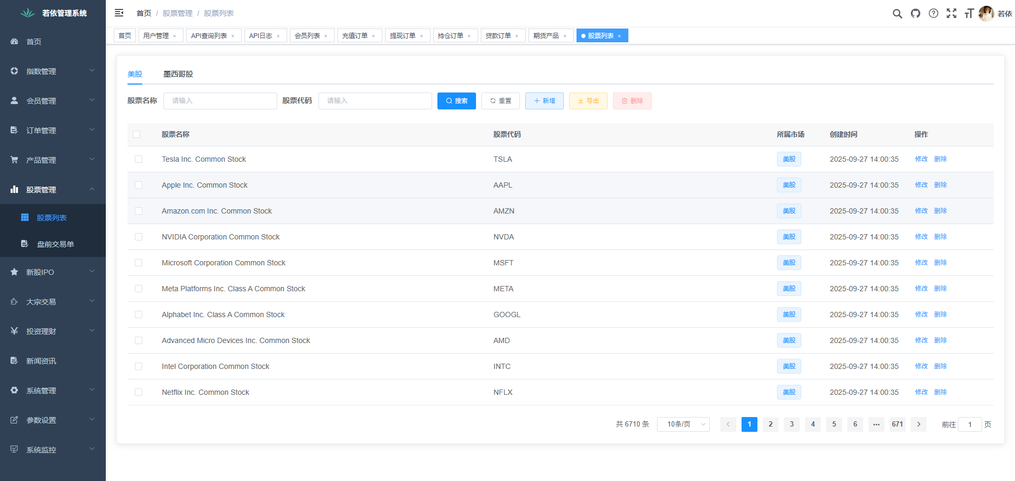Open the 10条/页 page size dropdown
The height and width of the screenshot is (481, 1015).
click(x=683, y=424)
